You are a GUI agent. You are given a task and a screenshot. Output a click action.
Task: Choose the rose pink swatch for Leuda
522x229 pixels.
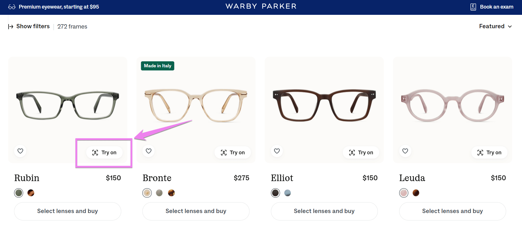[x=404, y=193]
